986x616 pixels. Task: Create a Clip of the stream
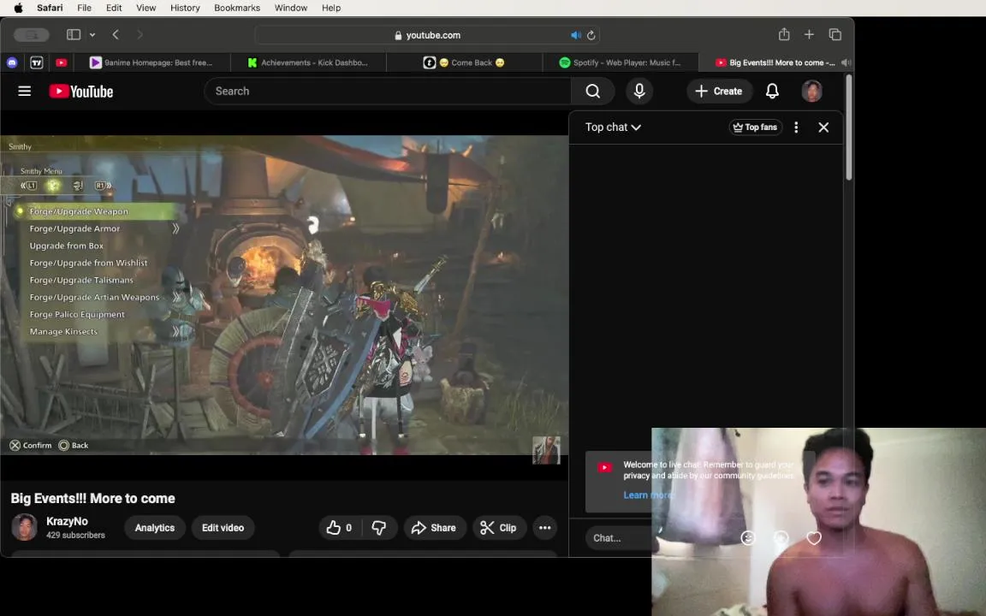coord(499,528)
